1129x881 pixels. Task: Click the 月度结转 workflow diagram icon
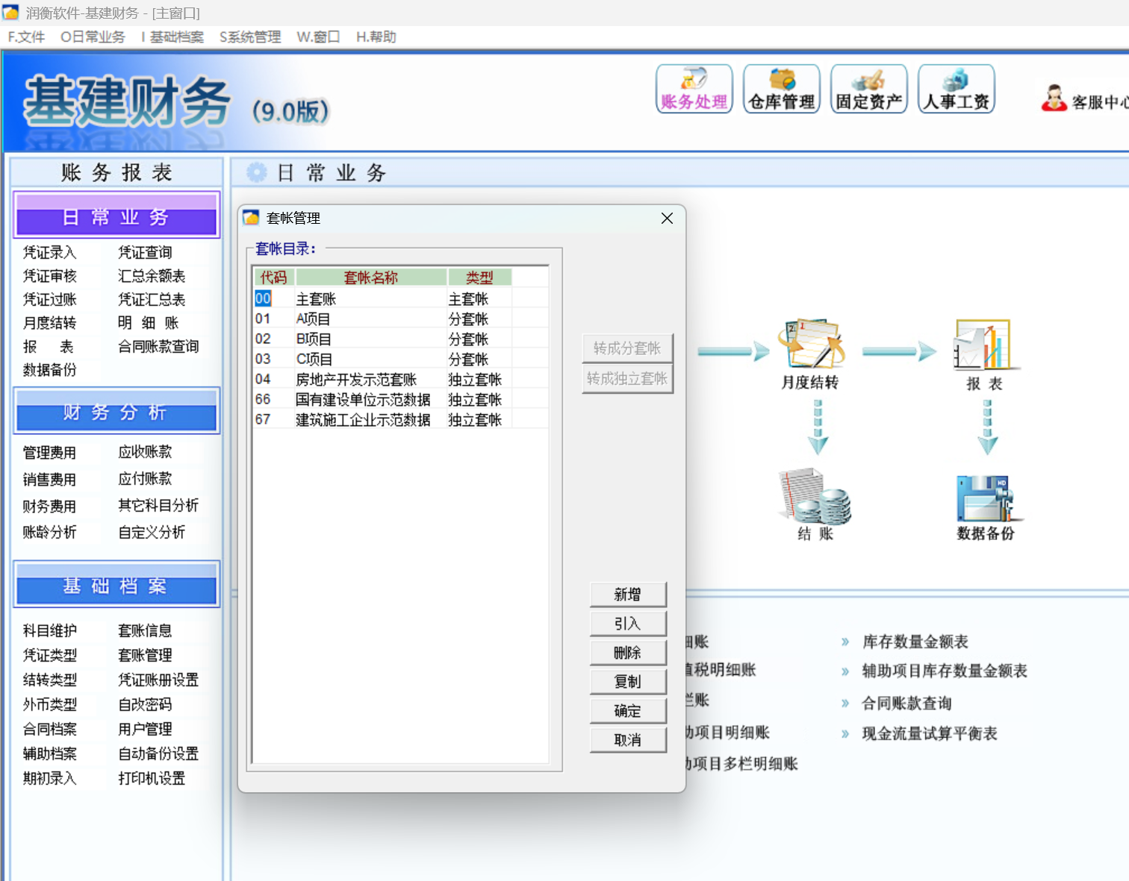pyautogui.click(x=811, y=344)
